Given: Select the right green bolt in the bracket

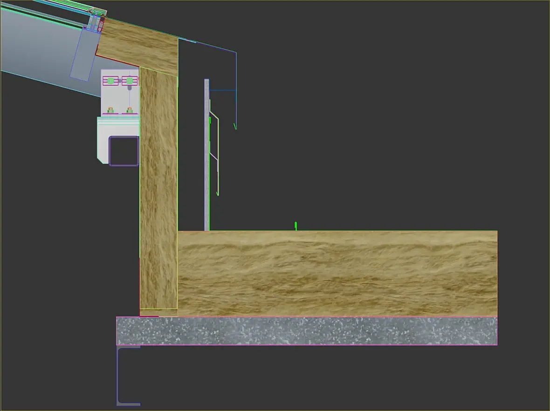Looking at the screenshot, I should [x=130, y=81].
